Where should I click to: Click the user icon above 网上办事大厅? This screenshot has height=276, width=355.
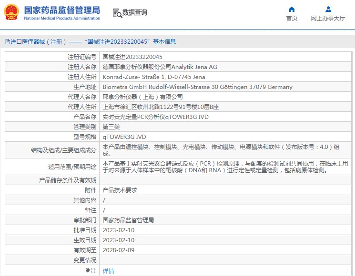328,9
